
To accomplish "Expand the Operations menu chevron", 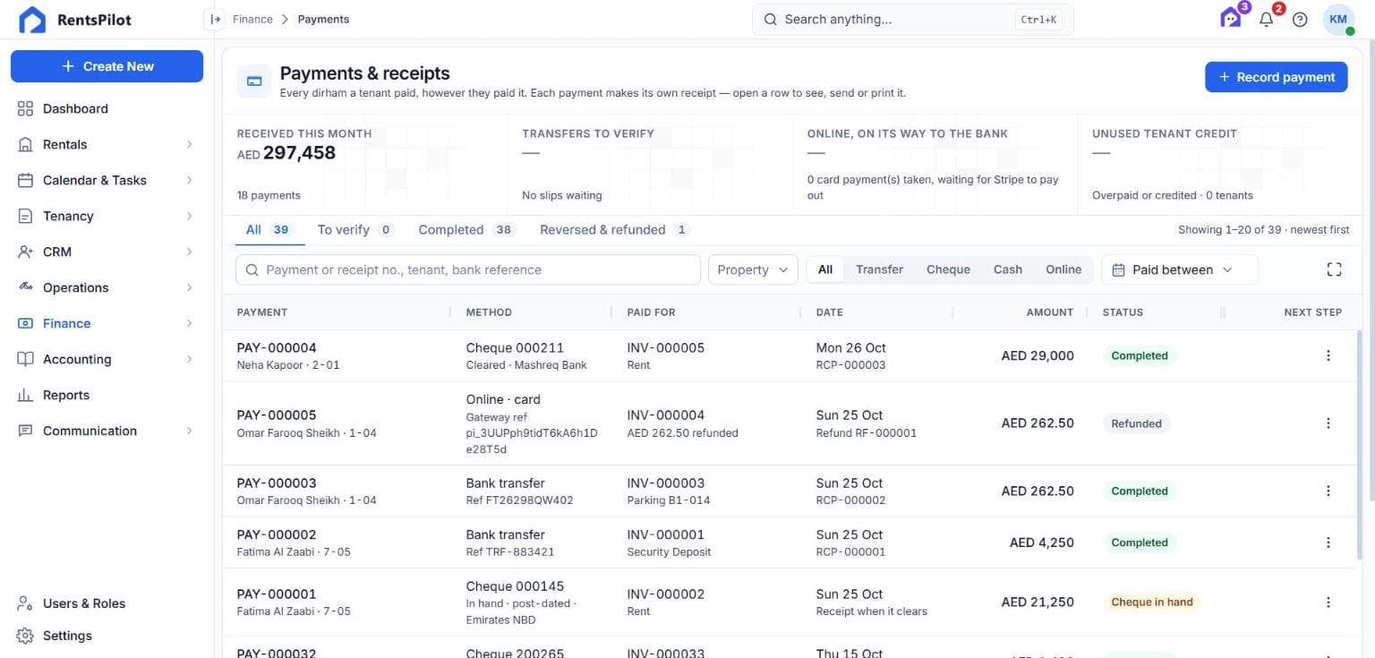I will pos(189,287).
